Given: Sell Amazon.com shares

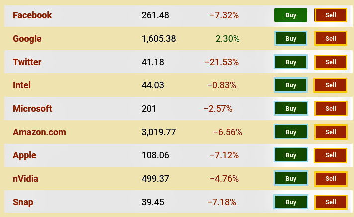Looking at the screenshot, I should pyautogui.click(x=331, y=132).
